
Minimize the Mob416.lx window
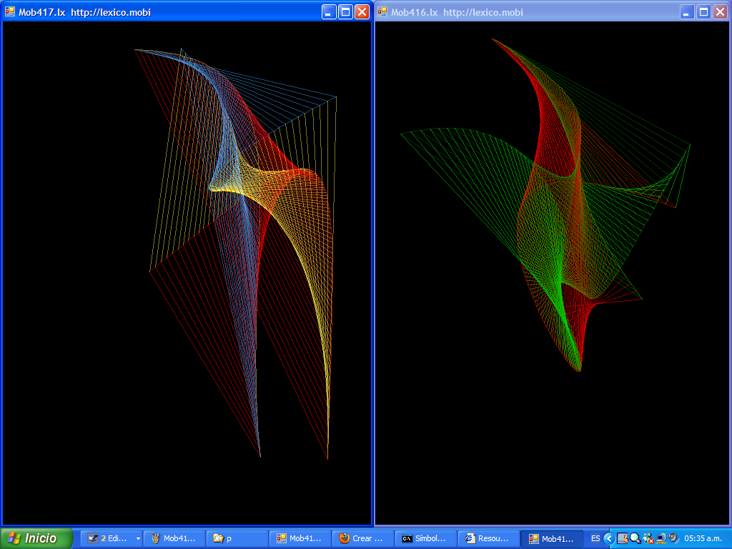686,12
